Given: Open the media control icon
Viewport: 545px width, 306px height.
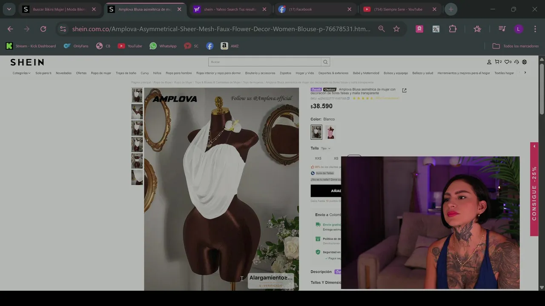Looking at the screenshot, I should [x=502, y=29].
